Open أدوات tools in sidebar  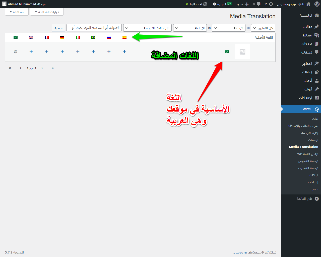point(301,89)
